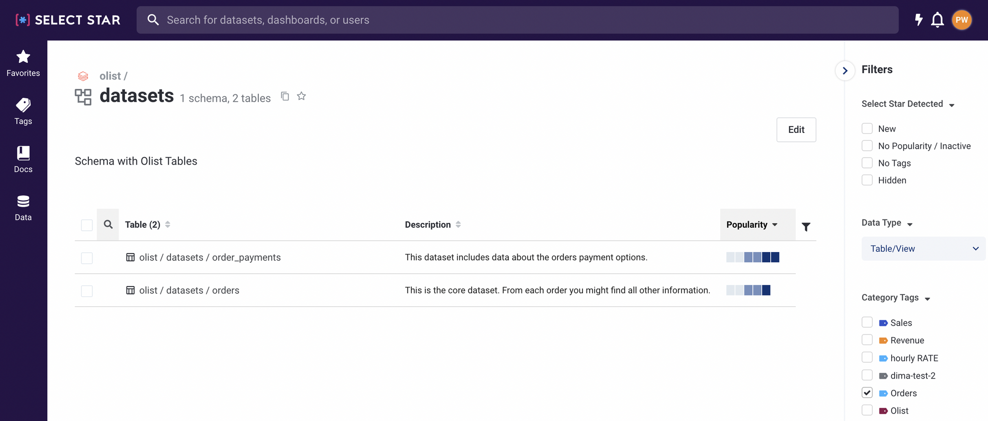The height and width of the screenshot is (421, 988).
Task: Click table icon next to order_payments
Action: coord(130,257)
